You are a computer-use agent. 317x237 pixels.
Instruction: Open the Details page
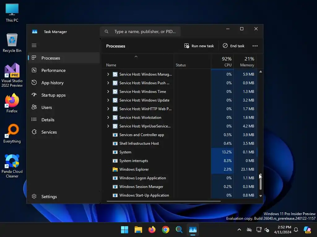pyautogui.click(x=64, y=120)
